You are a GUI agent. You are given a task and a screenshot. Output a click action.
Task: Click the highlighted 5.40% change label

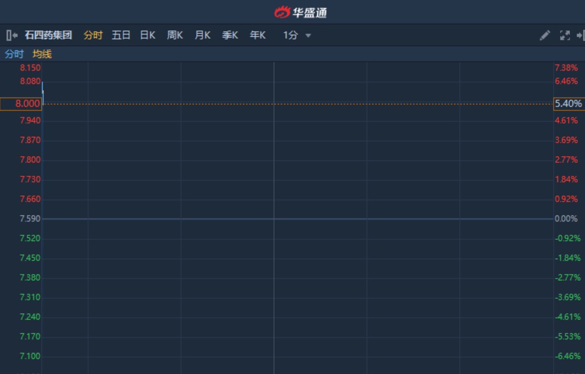569,104
